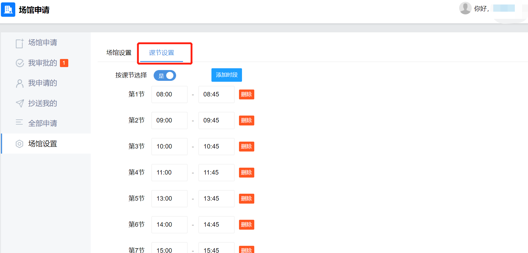Screen dimensions: 528x253
Task: Click the 场馆申请 sidebar document icon
Action: coord(19,43)
